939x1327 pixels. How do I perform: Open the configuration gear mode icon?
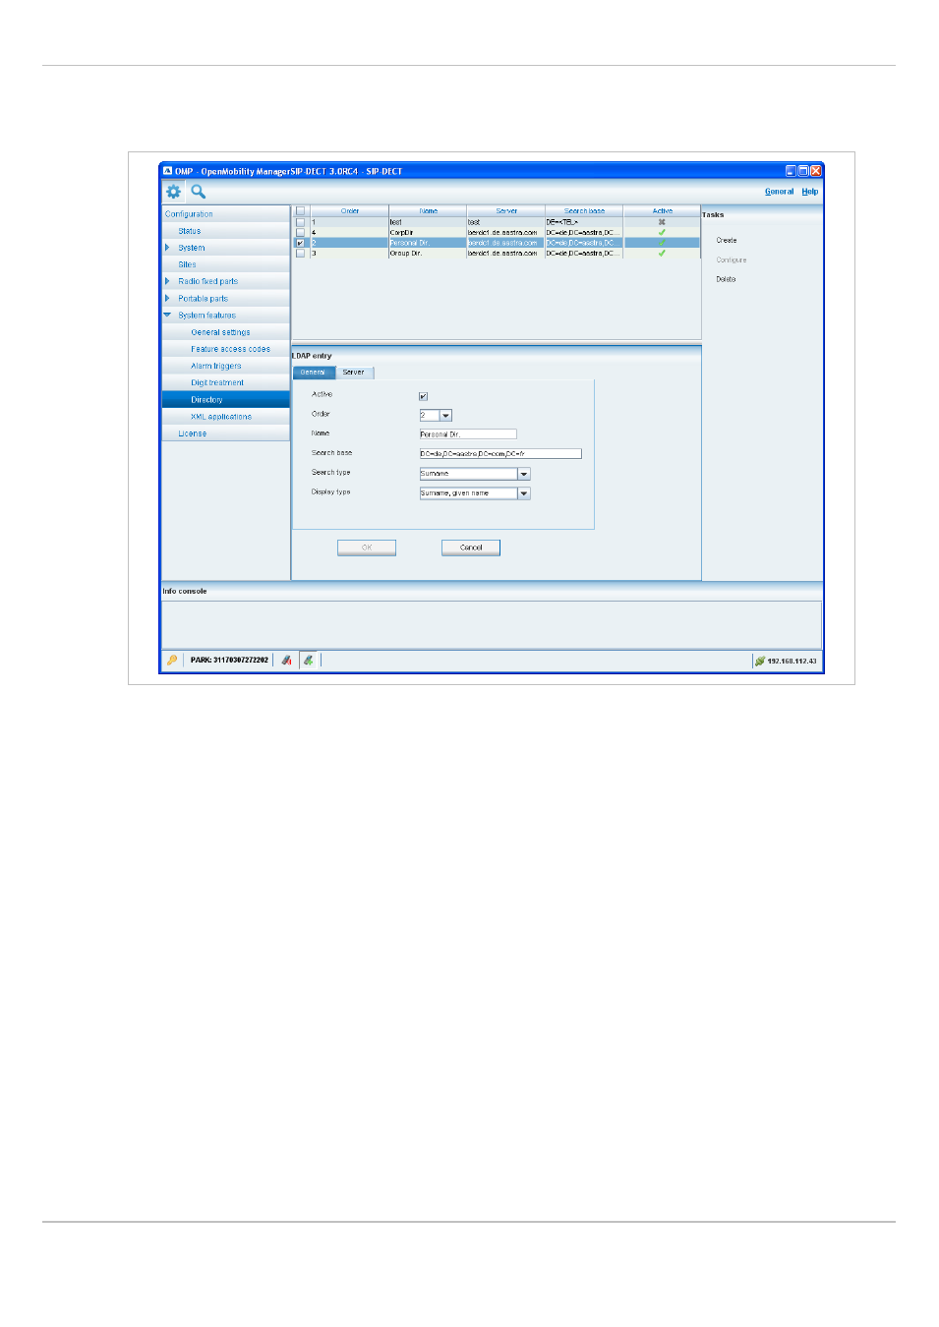[173, 192]
